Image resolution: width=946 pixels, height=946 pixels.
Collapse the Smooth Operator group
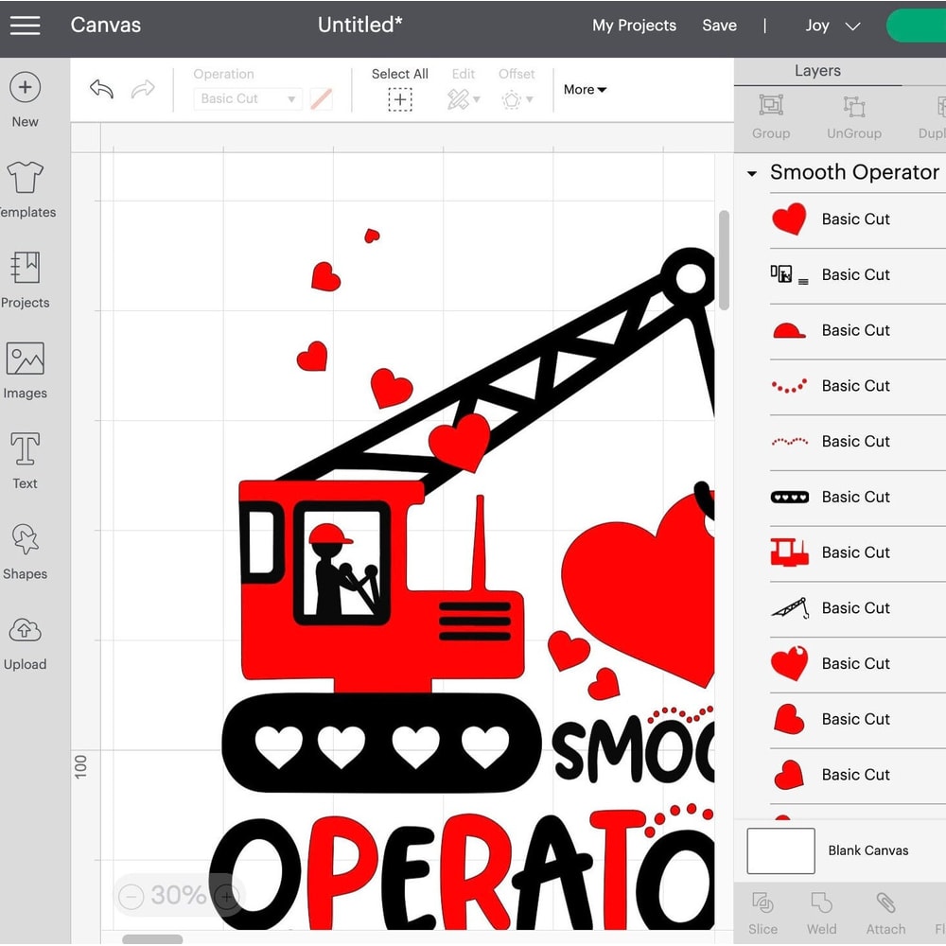point(752,172)
